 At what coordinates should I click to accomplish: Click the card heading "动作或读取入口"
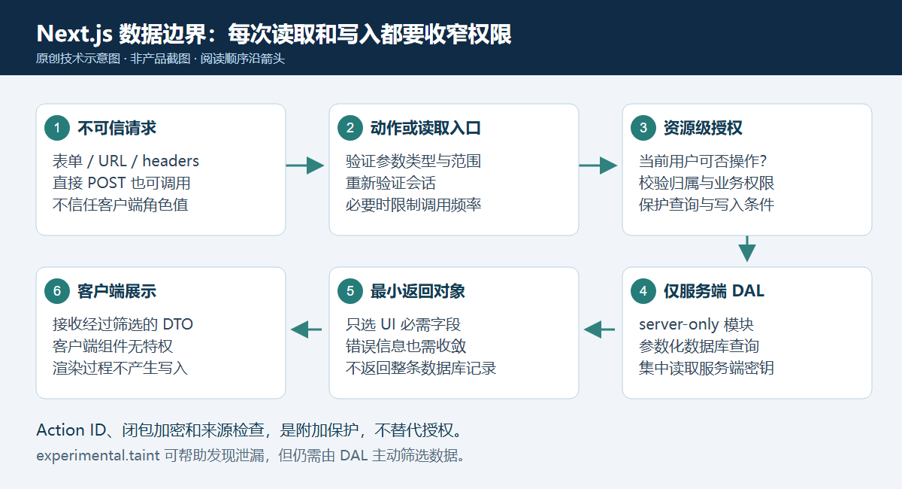tap(425, 128)
